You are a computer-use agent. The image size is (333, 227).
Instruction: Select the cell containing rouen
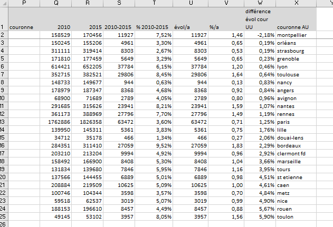[x=296, y=209]
